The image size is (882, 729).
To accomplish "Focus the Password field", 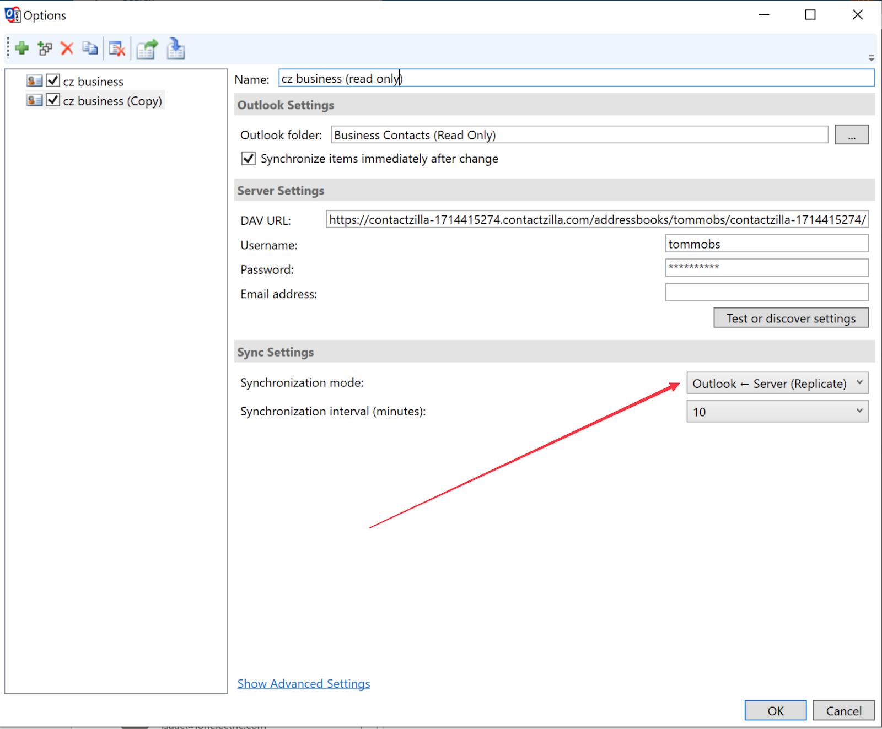I will coord(767,268).
